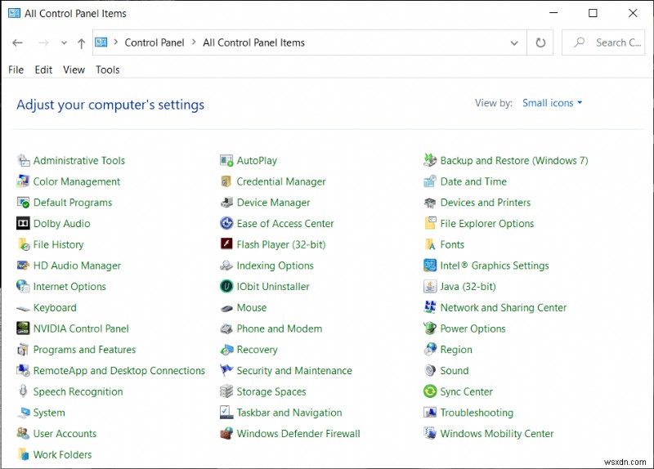Open the File menu
The width and height of the screenshot is (654, 469).
click(x=16, y=69)
